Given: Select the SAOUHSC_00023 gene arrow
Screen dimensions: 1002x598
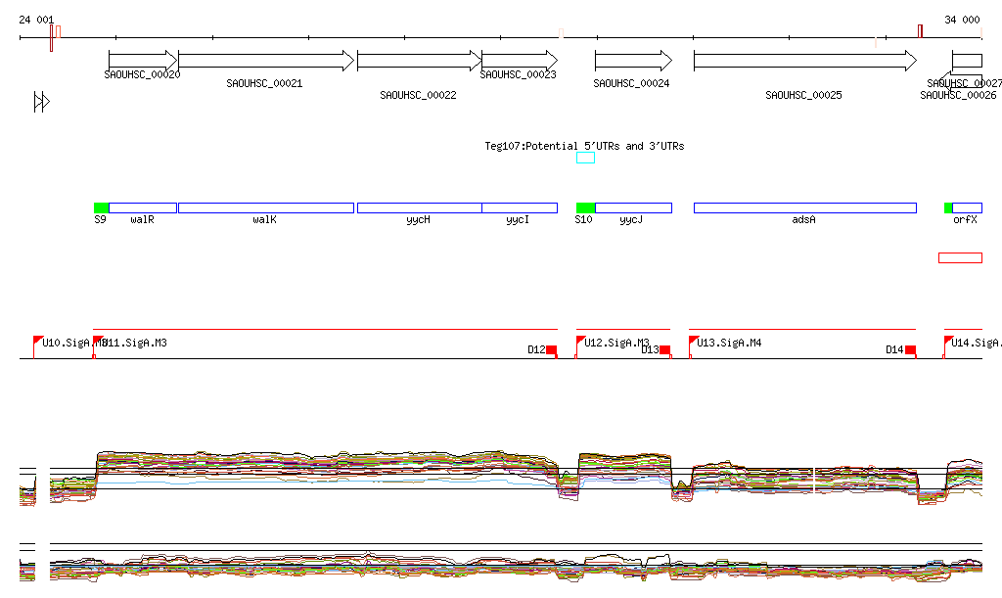Looking at the screenshot, I should 520,61.
